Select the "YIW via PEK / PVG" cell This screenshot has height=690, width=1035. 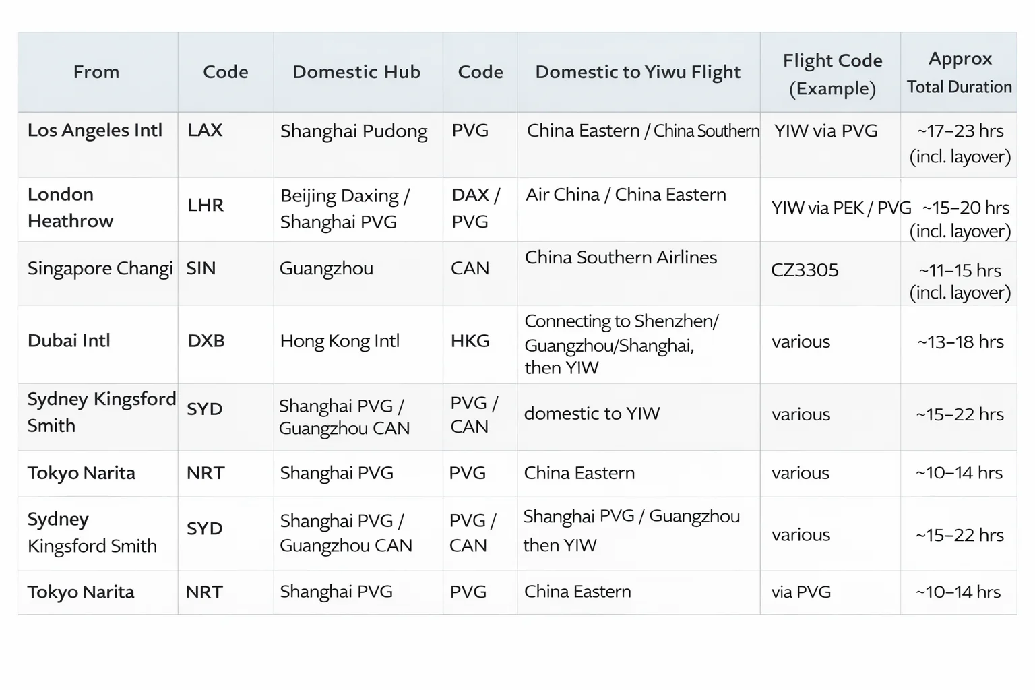coord(841,208)
